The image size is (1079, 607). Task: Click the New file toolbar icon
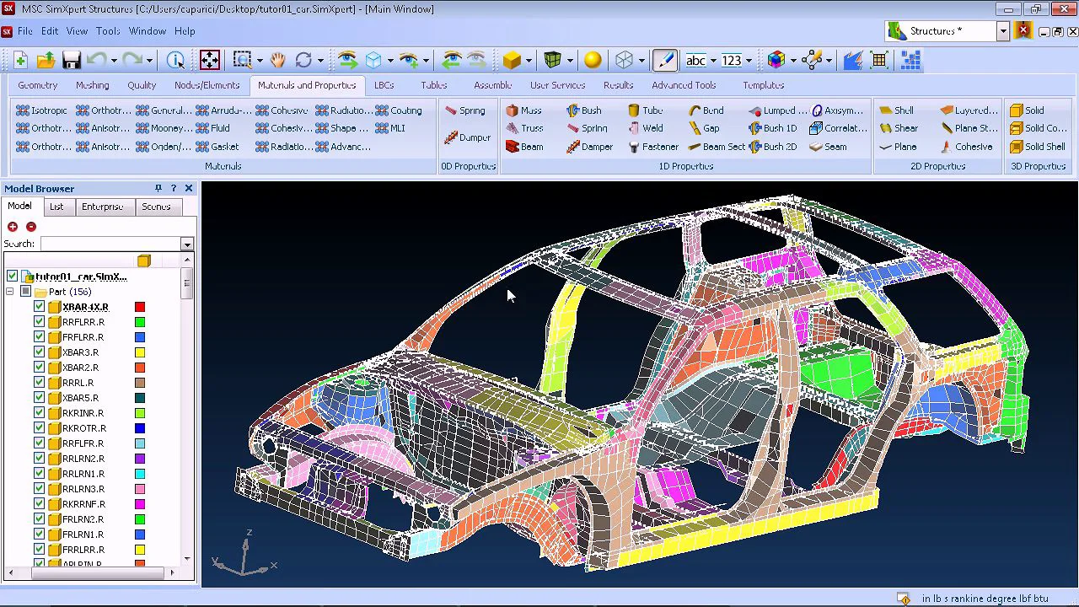20,60
